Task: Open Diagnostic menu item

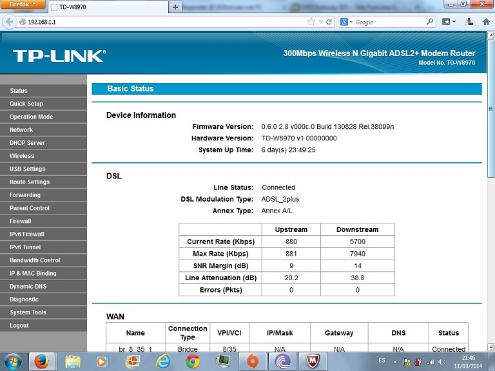Action: click(x=43, y=299)
